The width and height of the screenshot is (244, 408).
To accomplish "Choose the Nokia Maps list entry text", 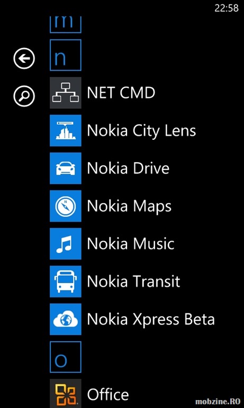I will click(129, 207).
